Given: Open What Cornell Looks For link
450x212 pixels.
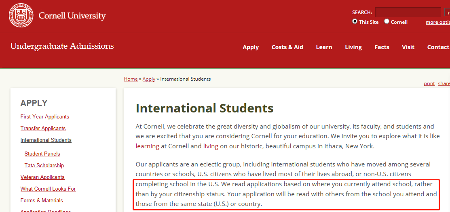Looking at the screenshot, I should (x=48, y=189).
